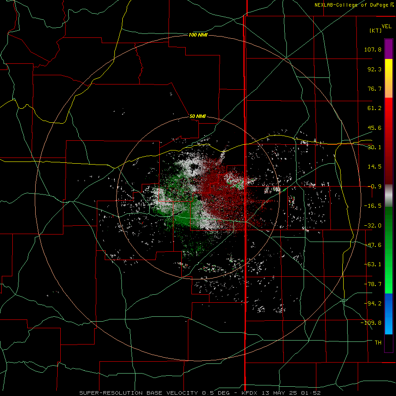Select the 76.7 velocity scale value
The width and height of the screenshot is (396, 396).
point(374,88)
